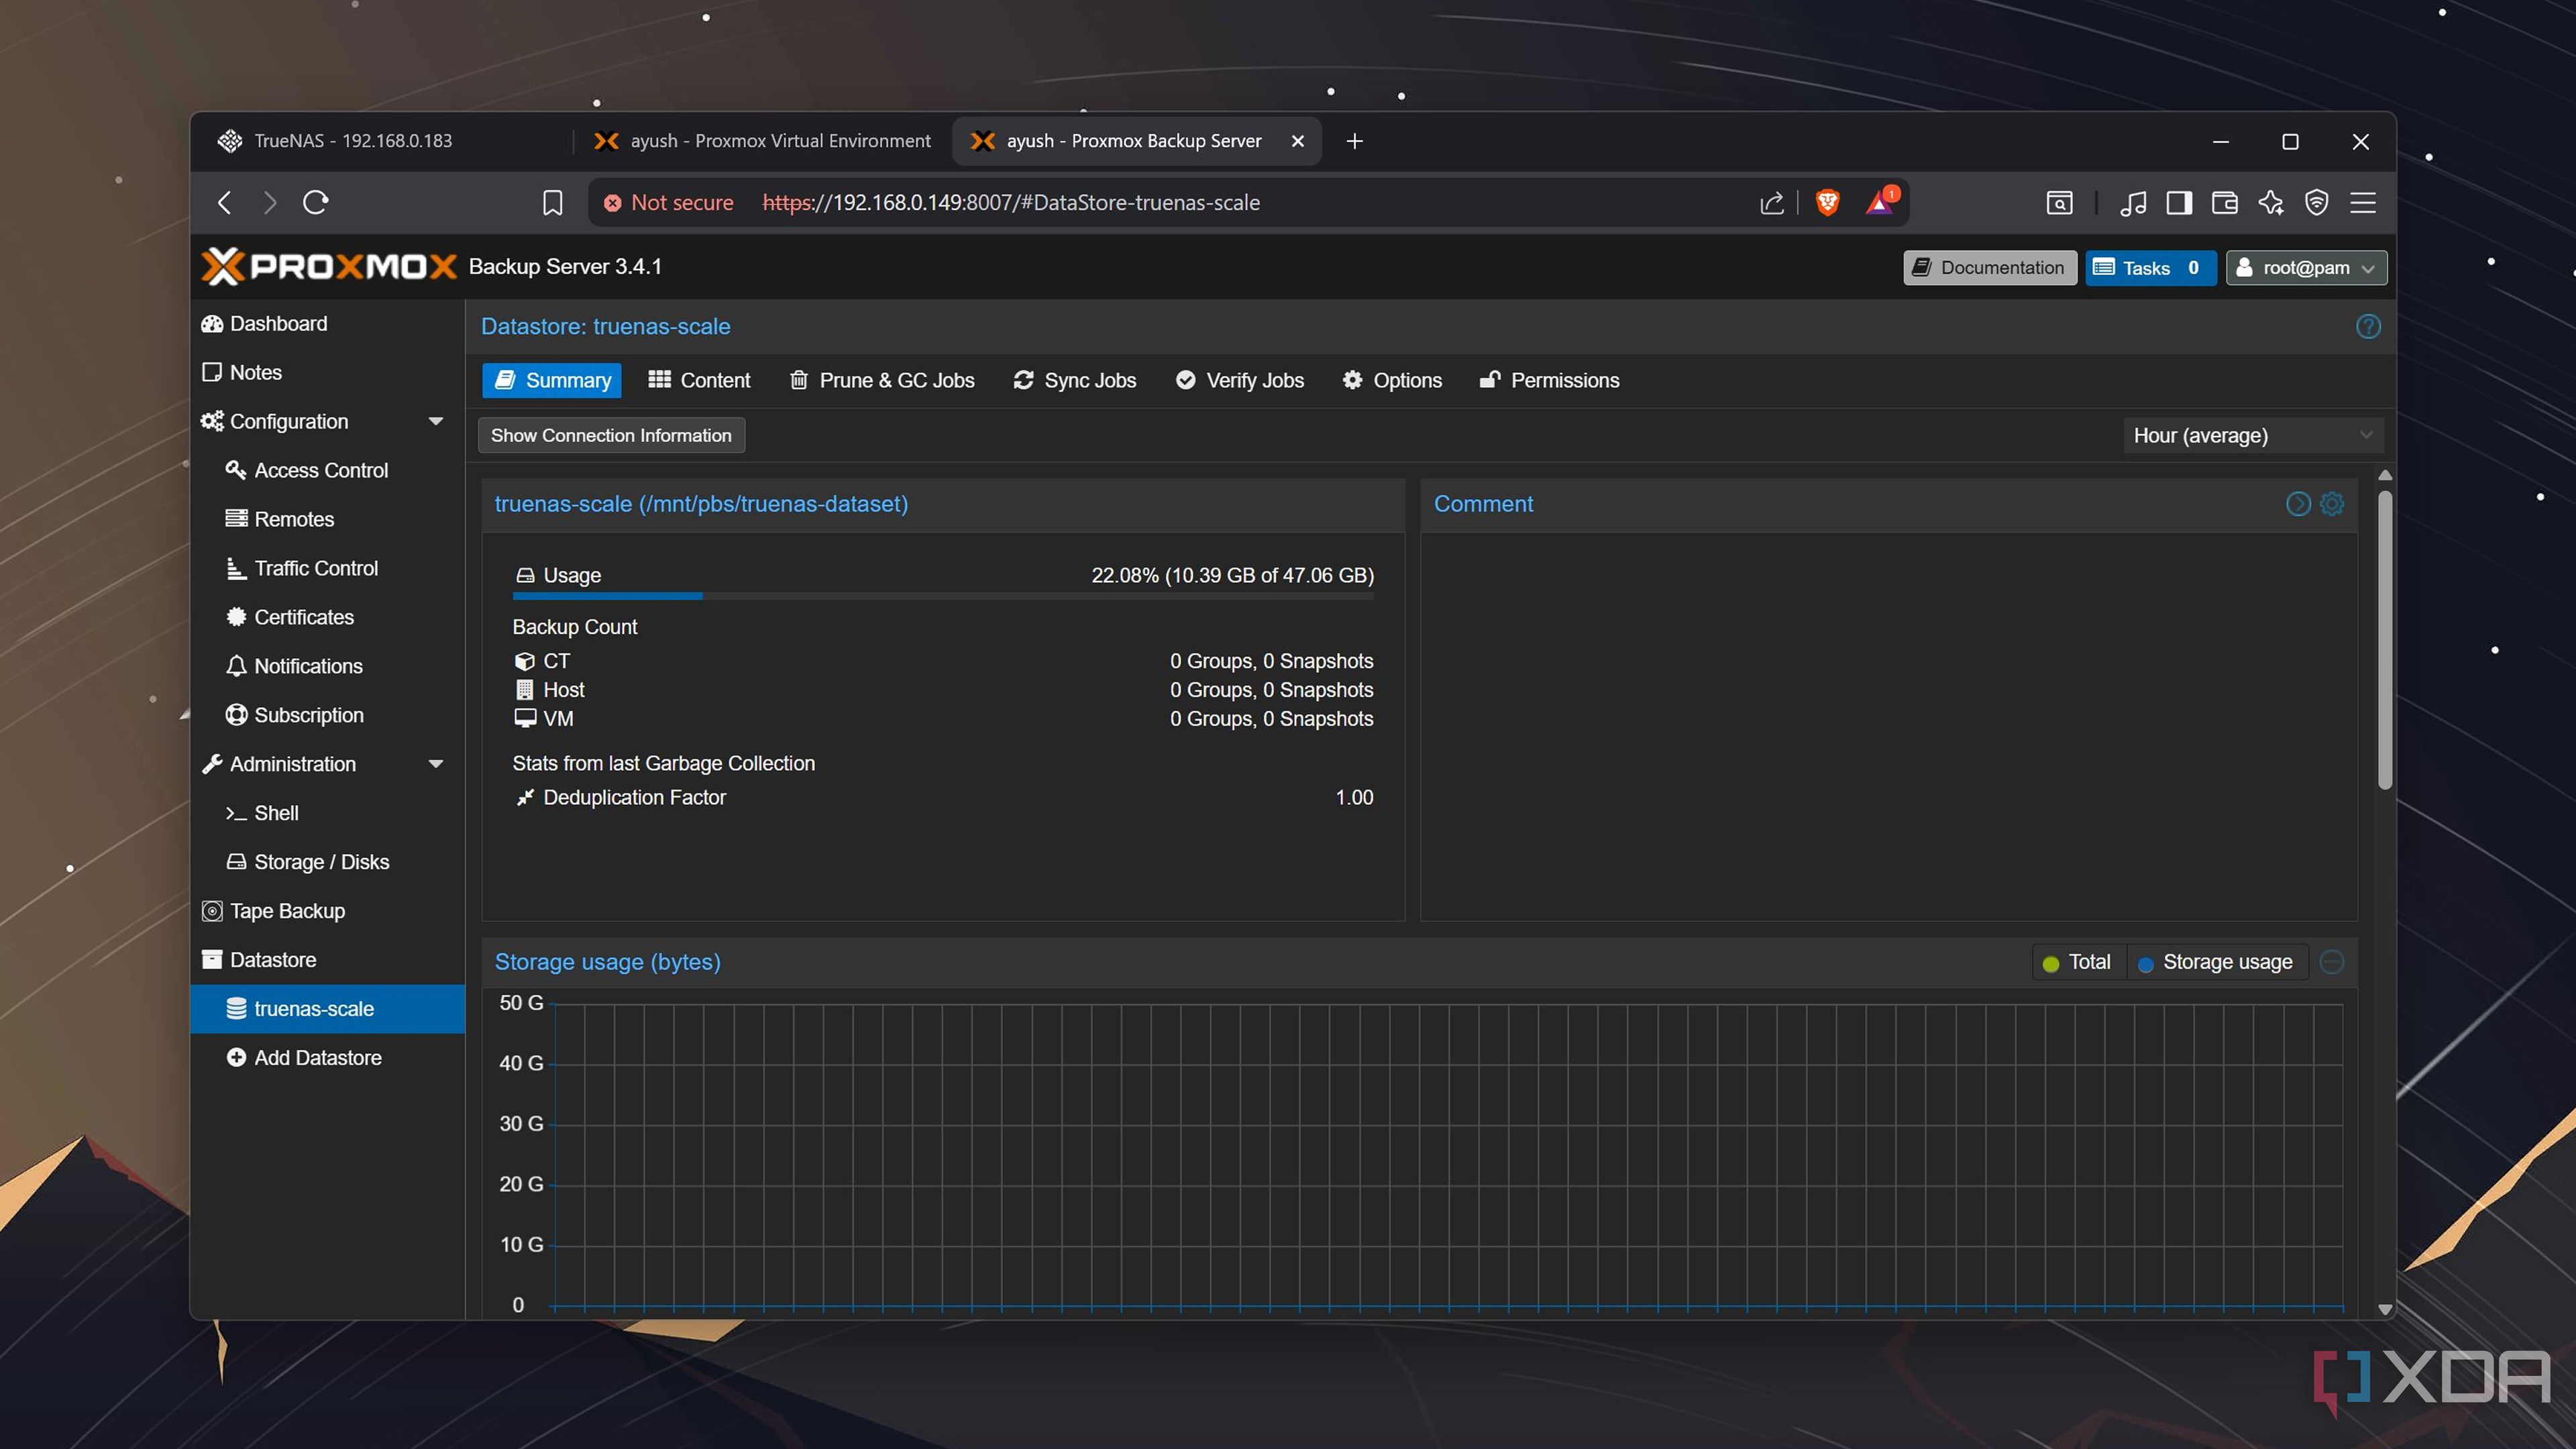The image size is (2576, 1449).
Task: Open the Prune & GC Jobs tab
Action: tap(882, 380)
